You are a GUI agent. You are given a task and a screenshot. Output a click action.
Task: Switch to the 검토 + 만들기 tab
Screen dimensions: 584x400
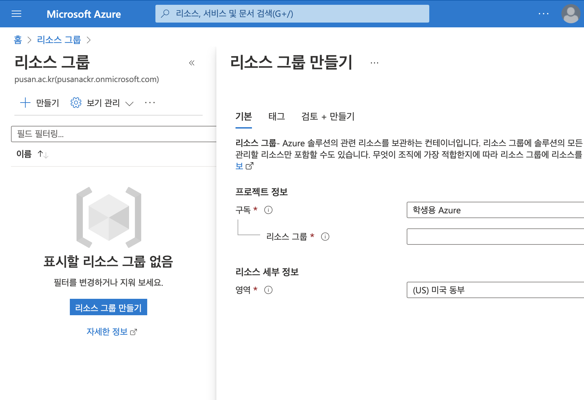pyautogui.click(x=328, y=117)
